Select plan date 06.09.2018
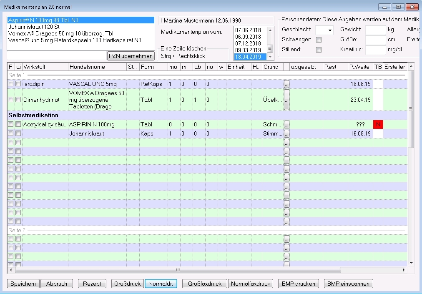This screenshot has height=294, width=422. [248, 37]
